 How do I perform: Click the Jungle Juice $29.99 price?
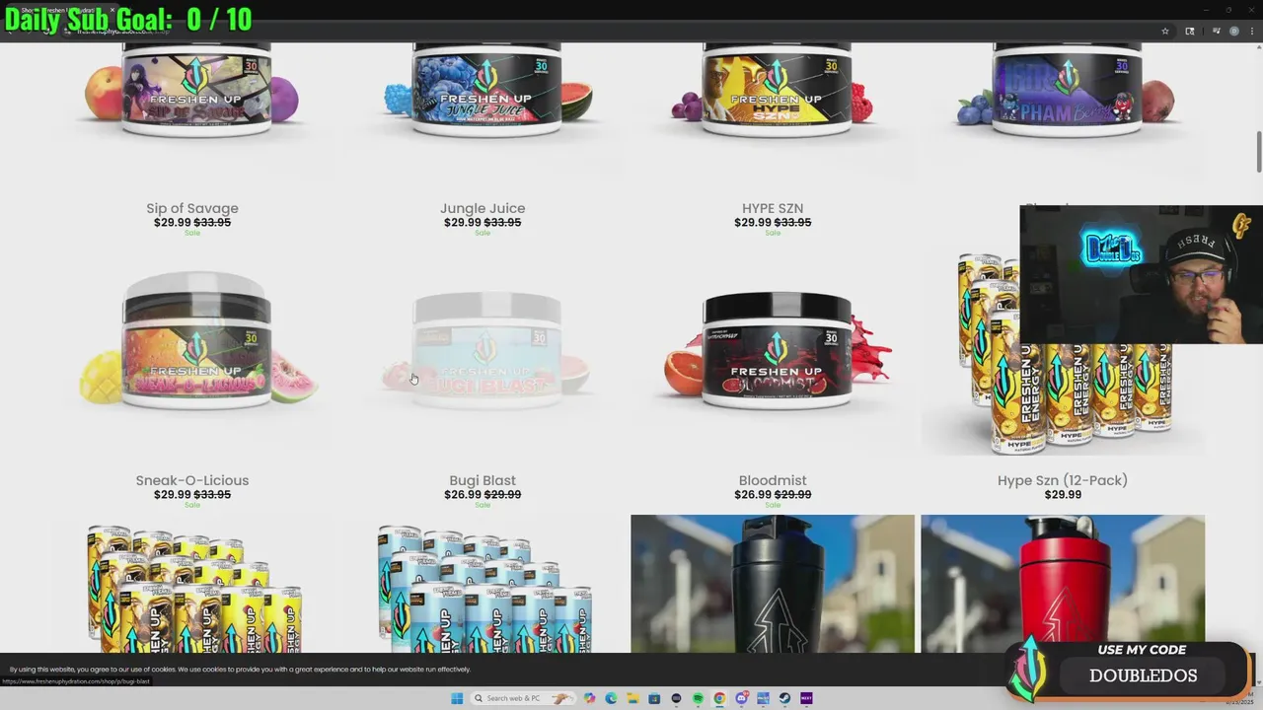tap(463, 222)
